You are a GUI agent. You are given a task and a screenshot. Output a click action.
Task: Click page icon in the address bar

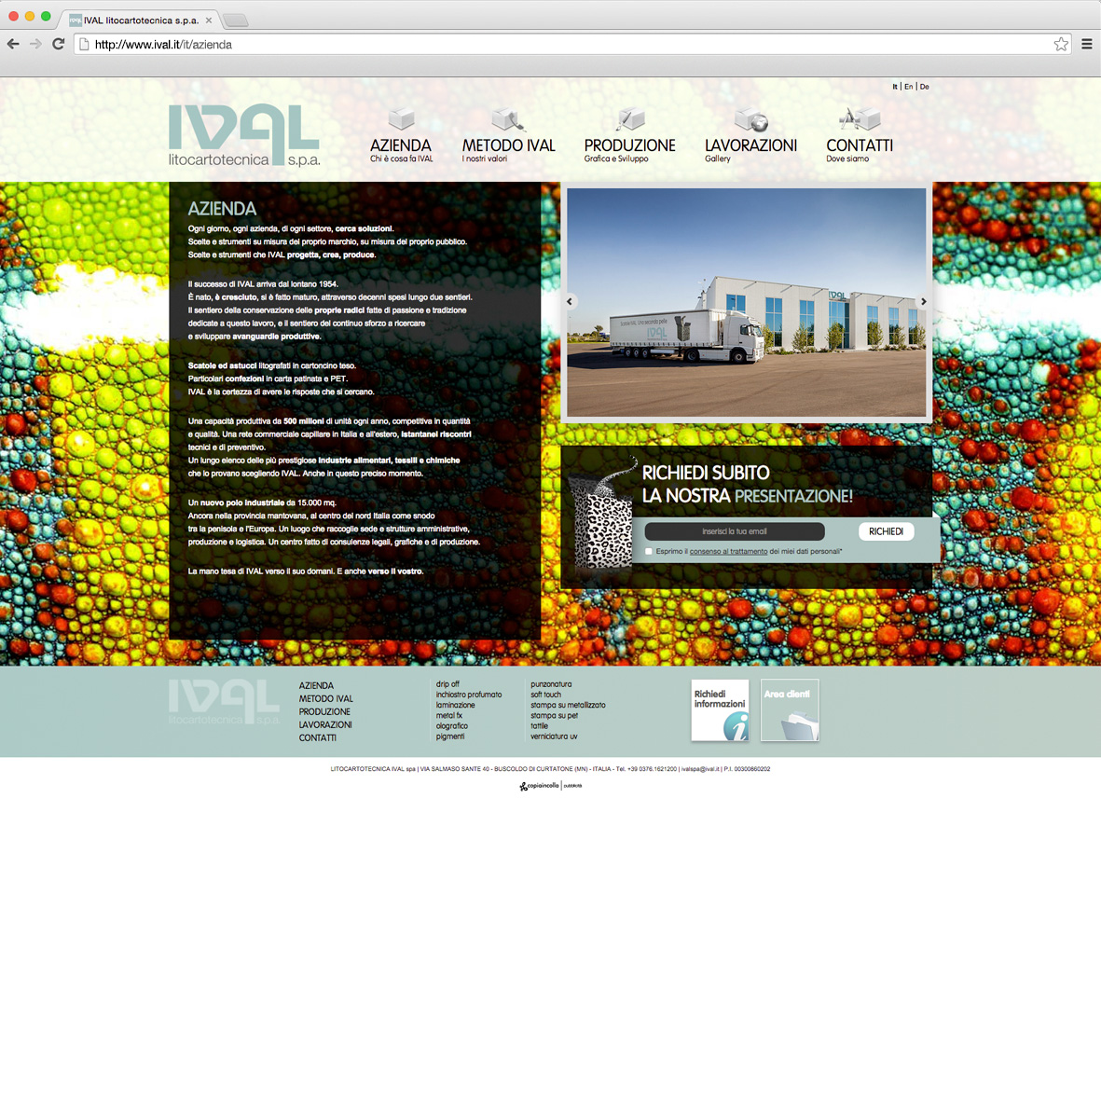pos(84,44)
